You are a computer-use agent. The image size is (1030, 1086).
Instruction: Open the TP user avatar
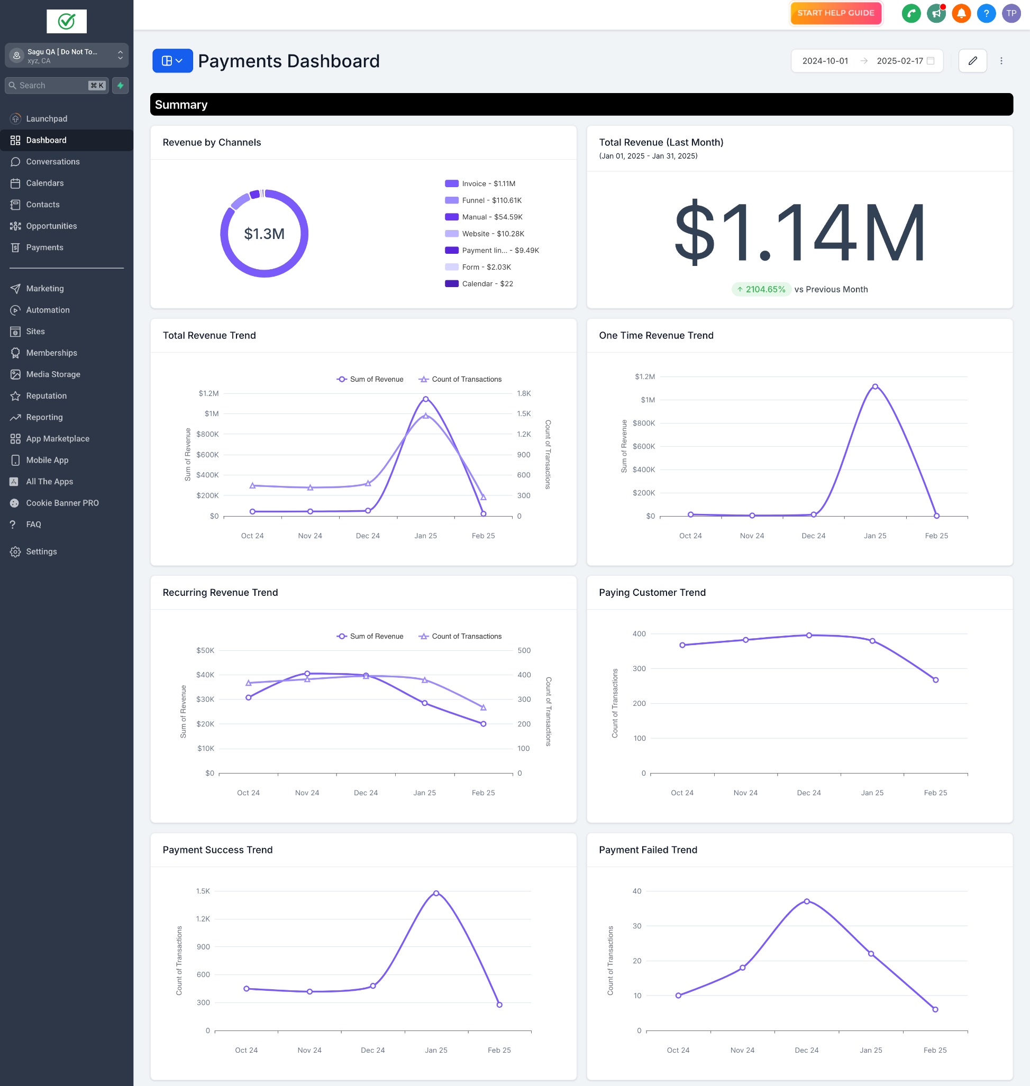tap(1011, 13)
